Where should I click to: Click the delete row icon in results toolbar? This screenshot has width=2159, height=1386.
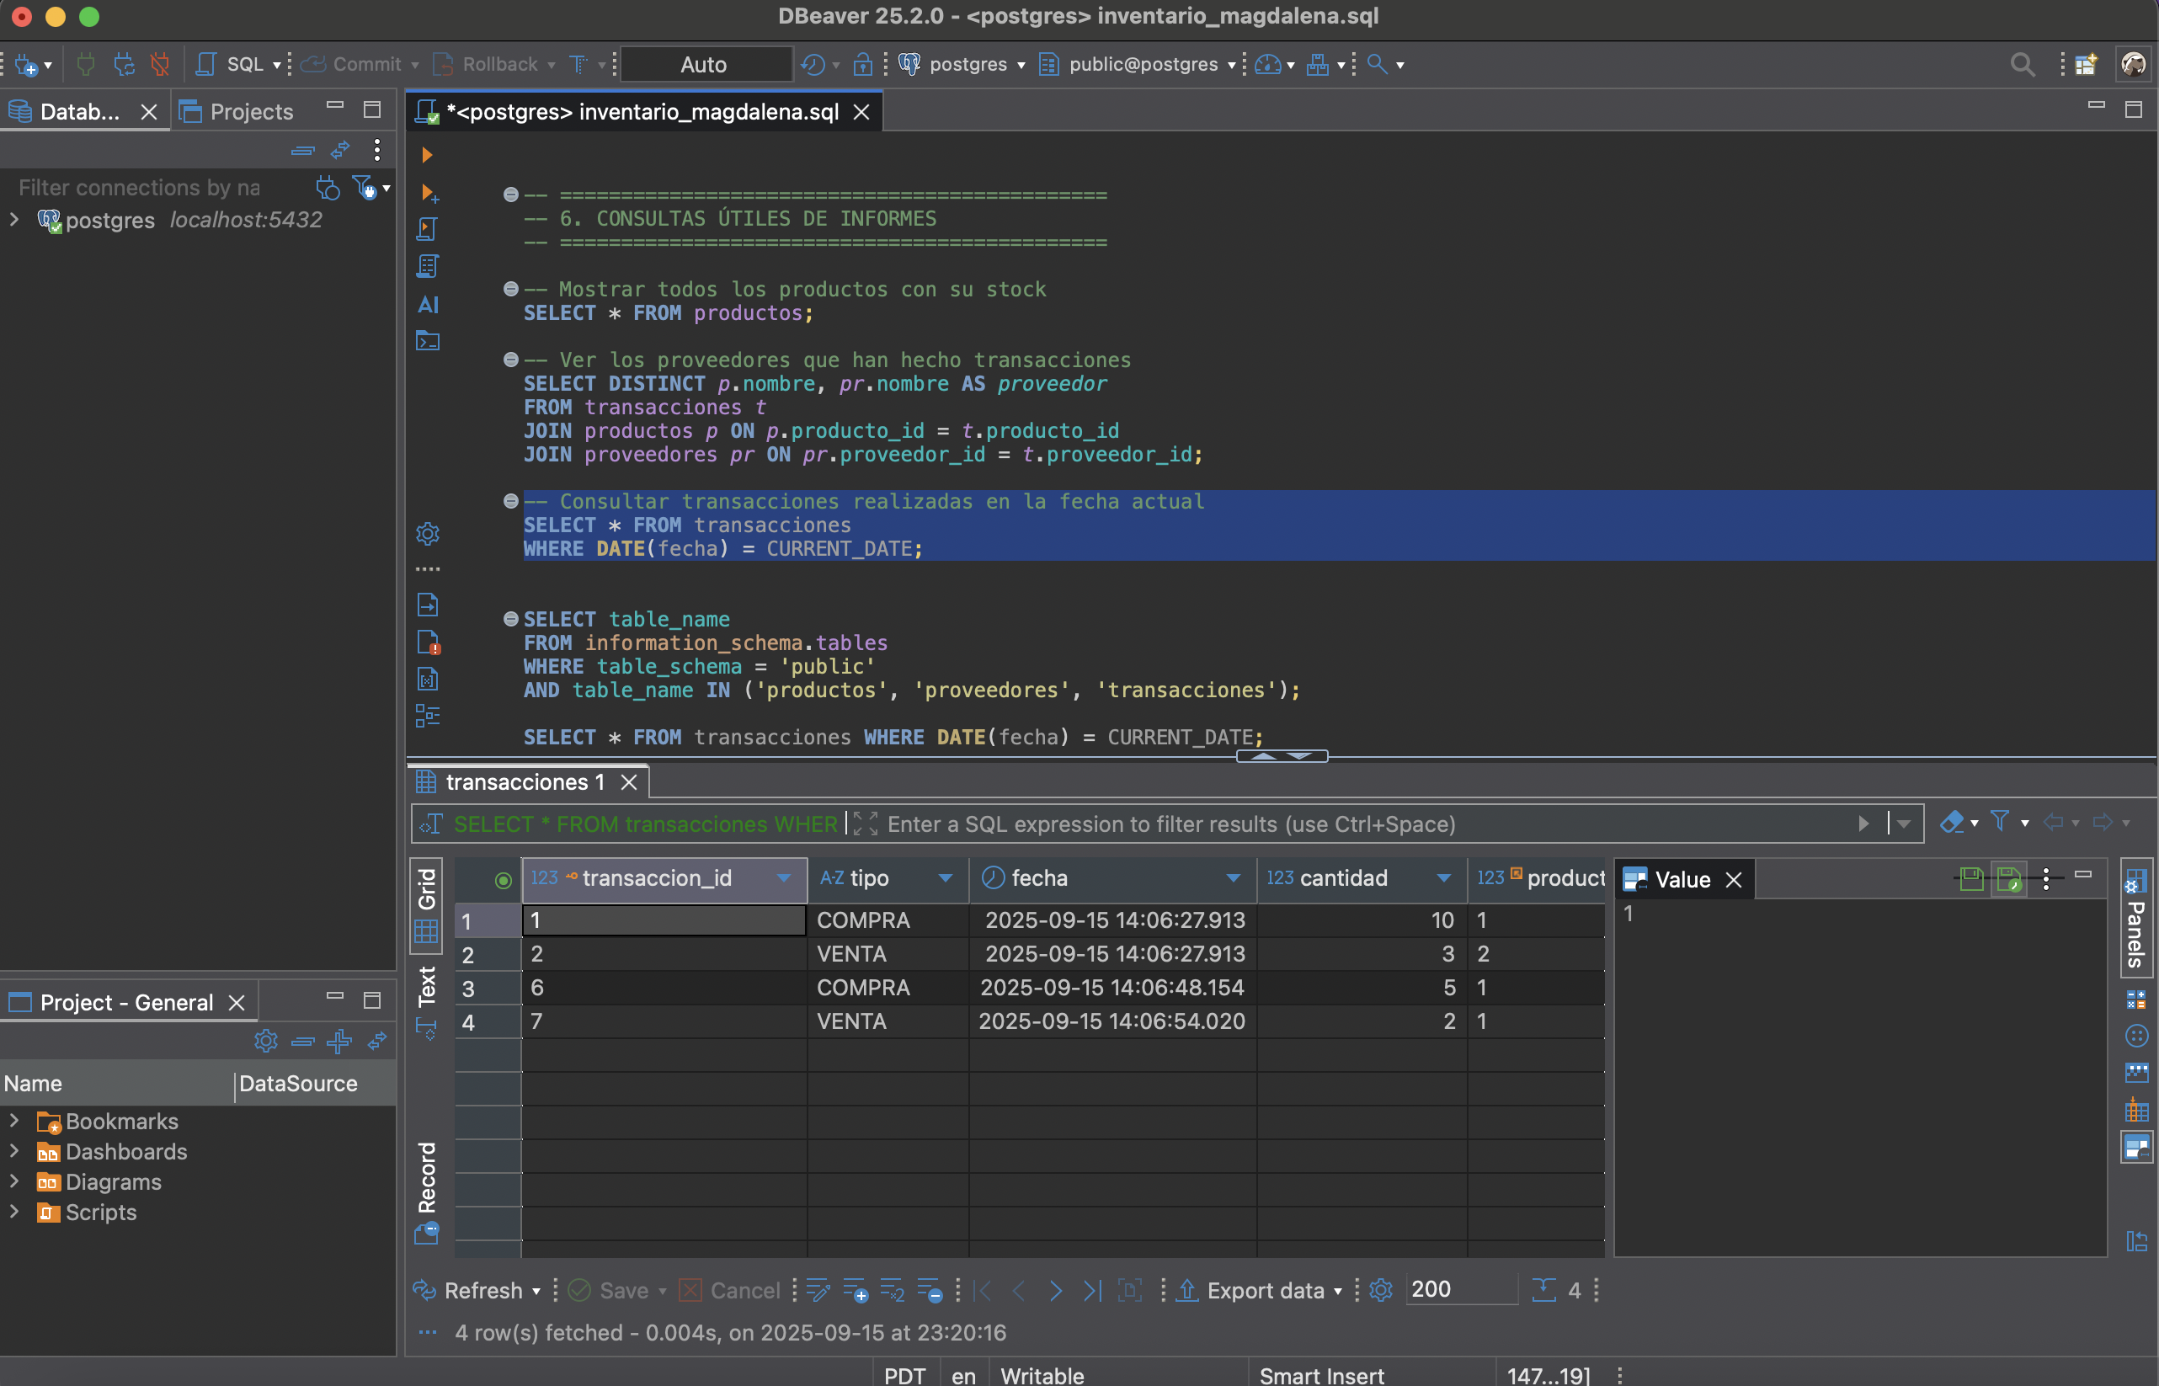pyautogui.click(x=929, y=1291)
